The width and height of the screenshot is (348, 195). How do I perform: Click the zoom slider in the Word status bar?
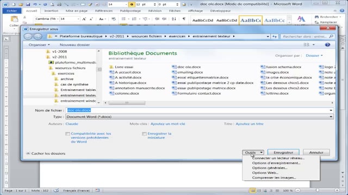[318, 190]
